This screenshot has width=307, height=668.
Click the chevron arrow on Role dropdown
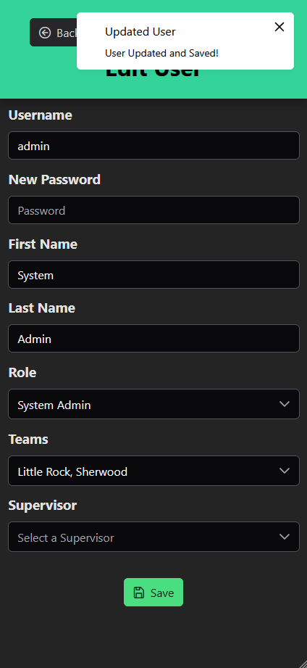click(x=285, y=403)
